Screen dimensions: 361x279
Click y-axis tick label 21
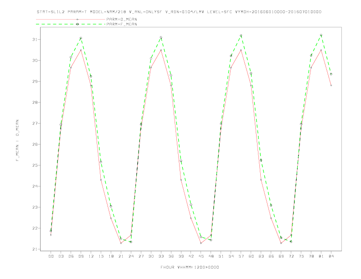[x=35, y=249]
